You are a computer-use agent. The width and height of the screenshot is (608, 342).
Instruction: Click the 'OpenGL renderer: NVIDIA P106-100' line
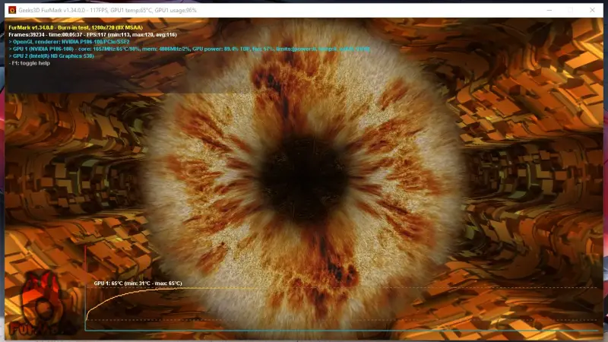coord(69,42)
